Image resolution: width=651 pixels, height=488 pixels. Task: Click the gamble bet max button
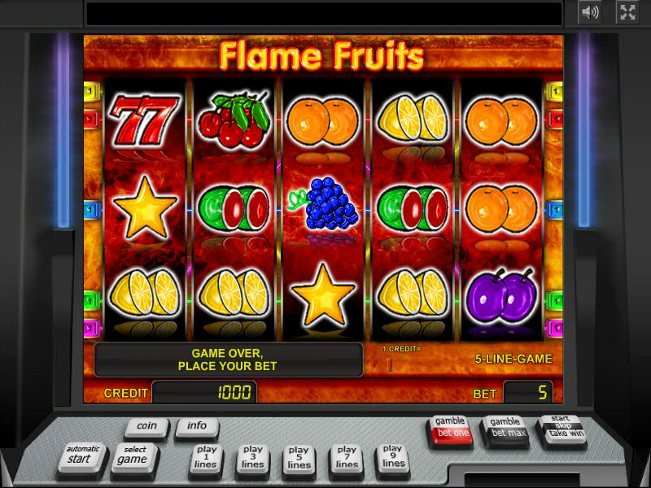click(x=505, y=431)
